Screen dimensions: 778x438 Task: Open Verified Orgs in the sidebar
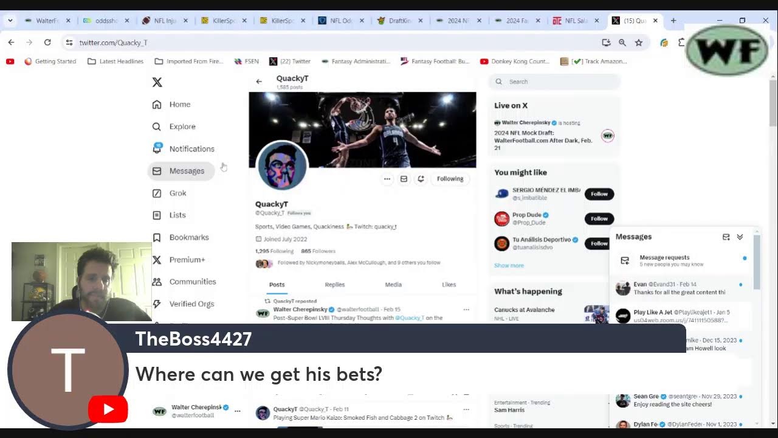[x=183, y=304]
